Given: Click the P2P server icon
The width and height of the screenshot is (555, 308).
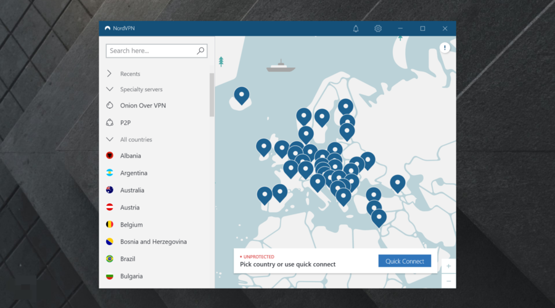Looking at the screenshot, I should 110,123.
